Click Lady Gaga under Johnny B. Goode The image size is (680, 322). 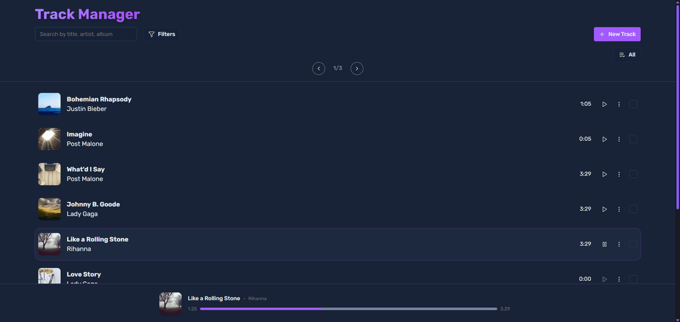(x=82, y=214)
